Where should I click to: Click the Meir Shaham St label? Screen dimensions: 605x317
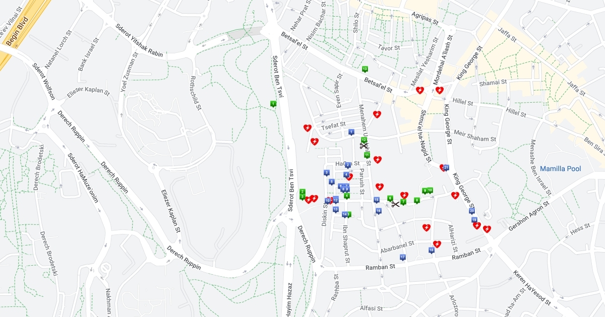click(x=475, y=136)
